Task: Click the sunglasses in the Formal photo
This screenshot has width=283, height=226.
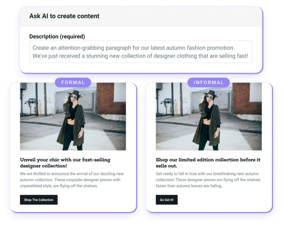Action: pos(74,97)
